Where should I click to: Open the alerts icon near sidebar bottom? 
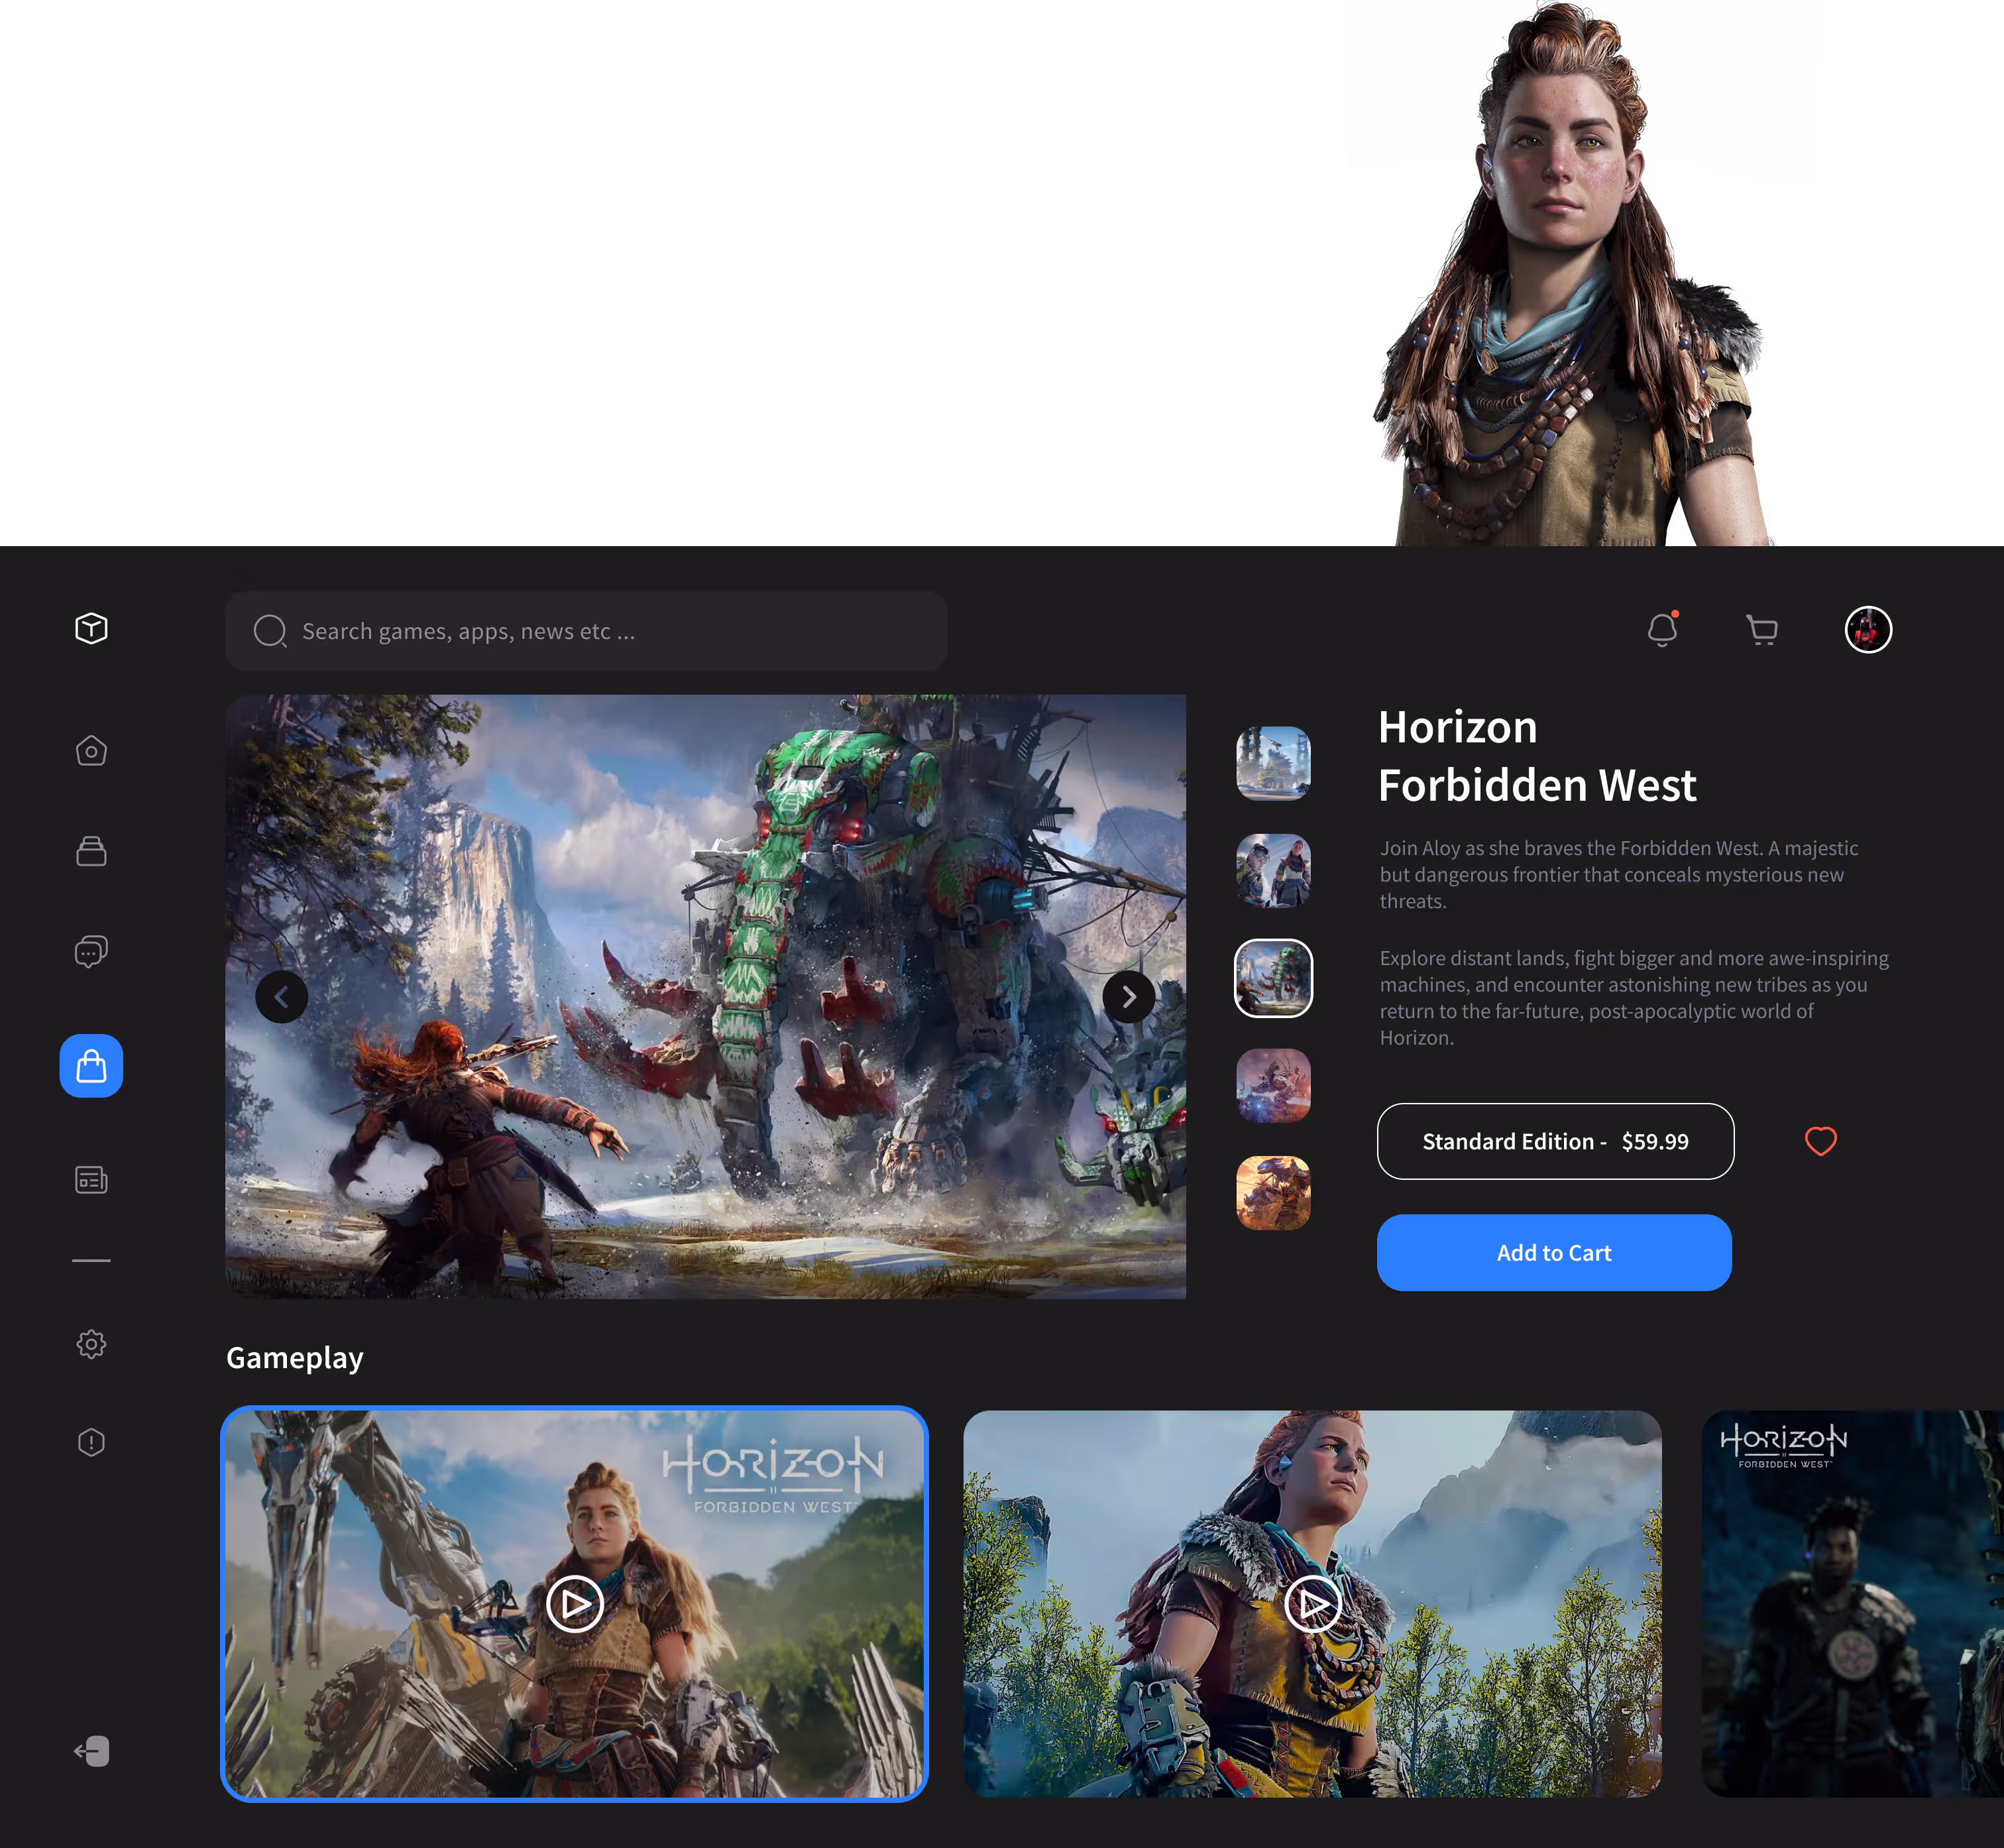click(91, 1442)
